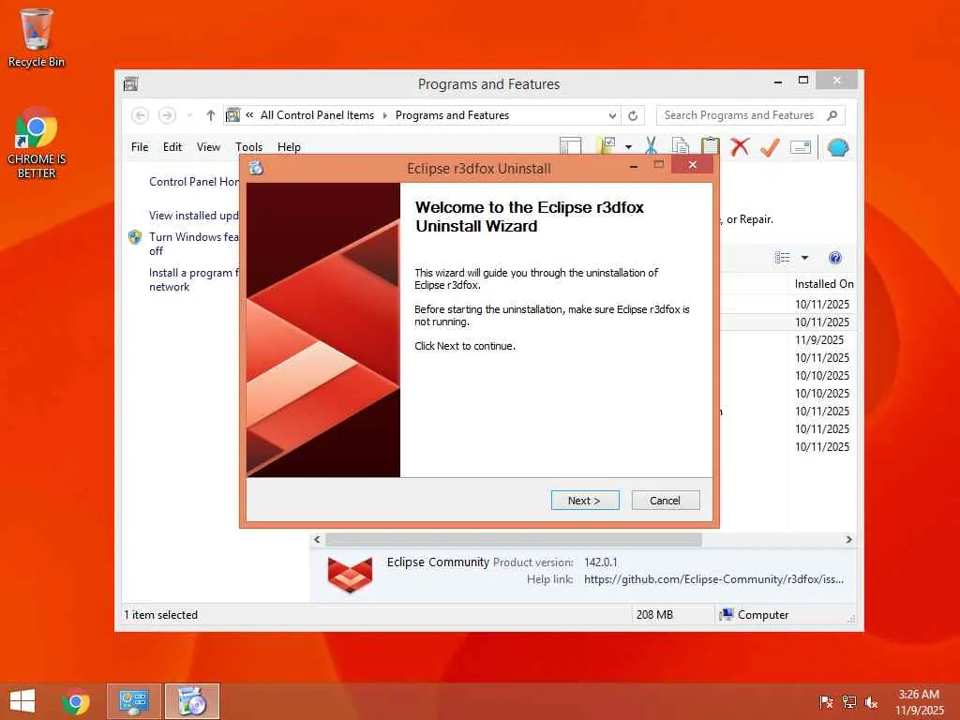
Task: Open View installed updates link
Action: tap(194, 216)
